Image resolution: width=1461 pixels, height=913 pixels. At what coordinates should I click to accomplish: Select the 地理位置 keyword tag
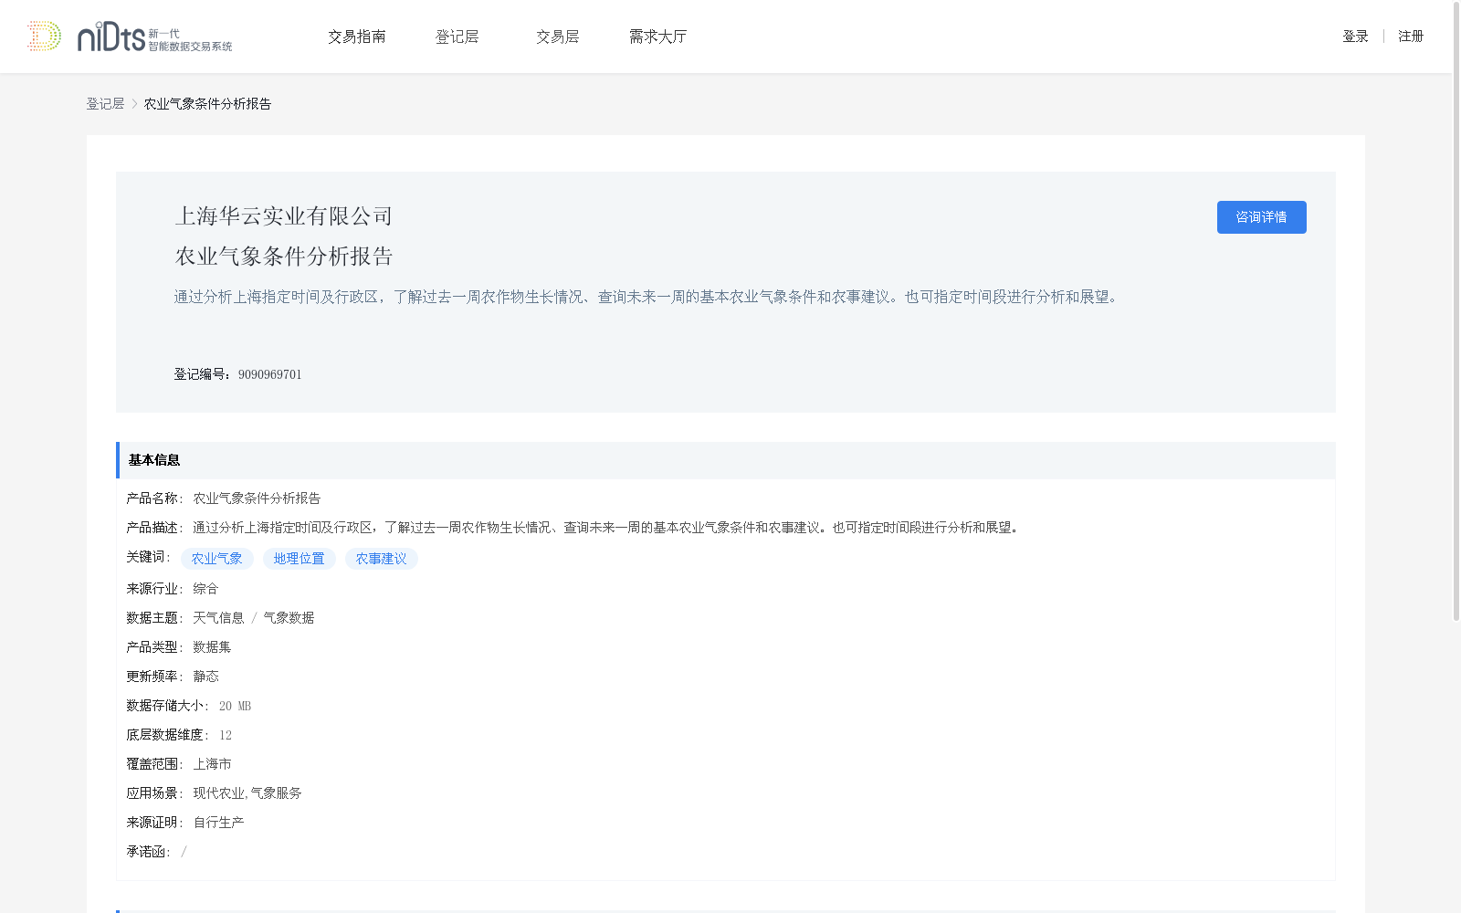pyautogui.click(x=300, y=559)
